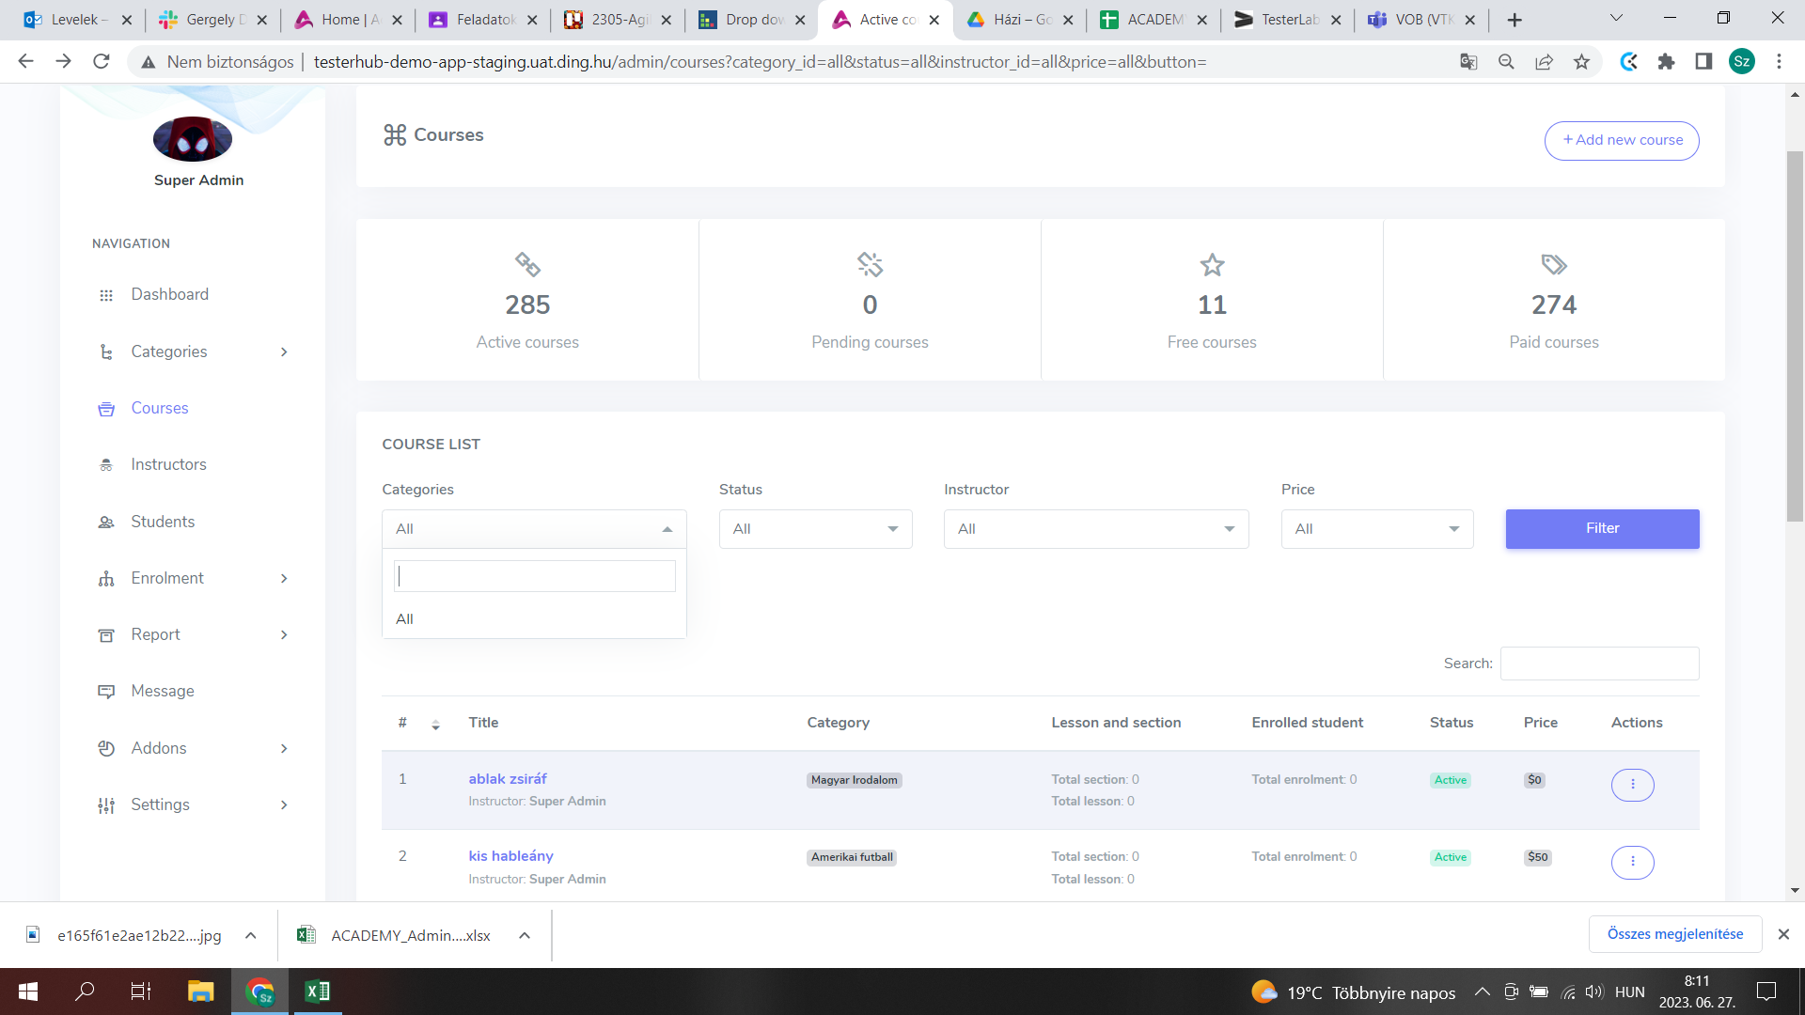Screen dimensions: 1805x1015
Task: Click the Dashboard grid icon in sidebar
Action: tap(106, 295)
